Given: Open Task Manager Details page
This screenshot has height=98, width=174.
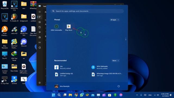Looking at the screenshot, I should click(x=40, y=42).
